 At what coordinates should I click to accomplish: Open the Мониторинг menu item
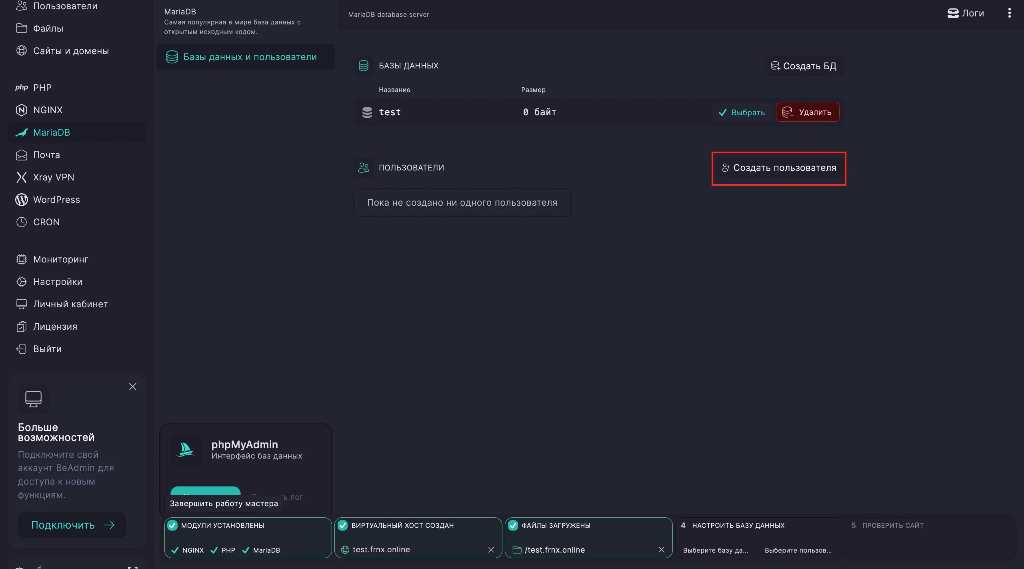pyautogui.click(x=61, y=259)
